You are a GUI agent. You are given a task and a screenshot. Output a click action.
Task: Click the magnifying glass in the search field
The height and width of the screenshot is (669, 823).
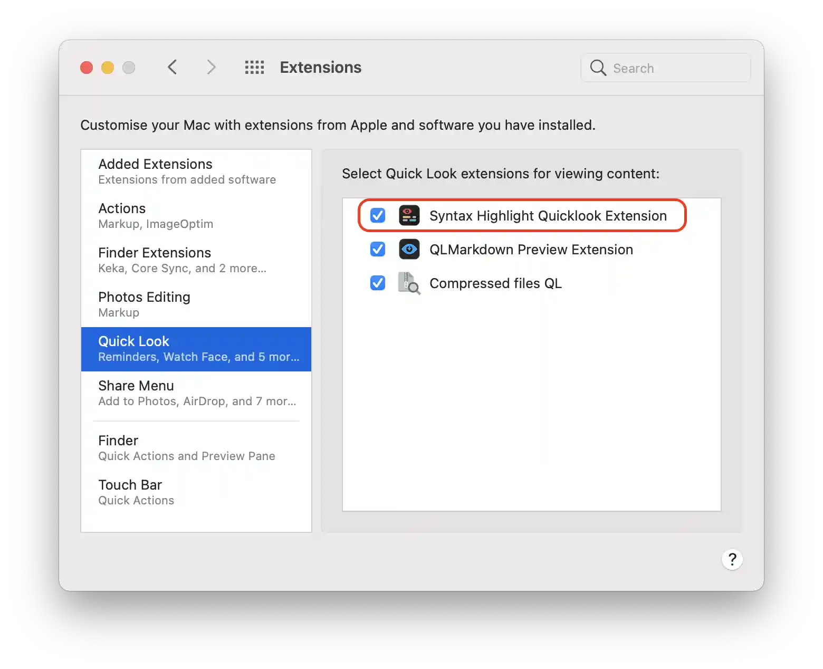[x=597, y=68]
